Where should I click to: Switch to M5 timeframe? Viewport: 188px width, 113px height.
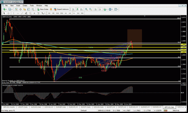point(53,13)
